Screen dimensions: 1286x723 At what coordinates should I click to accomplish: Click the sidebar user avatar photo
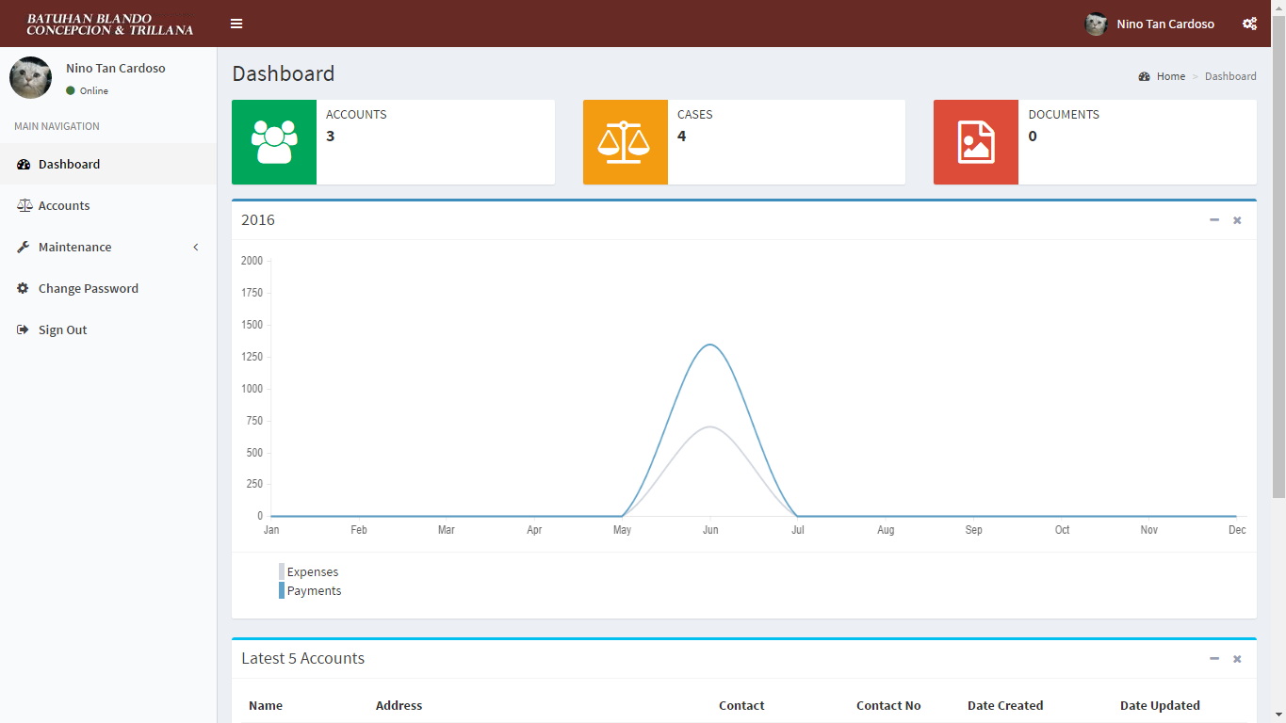[31, 77]
